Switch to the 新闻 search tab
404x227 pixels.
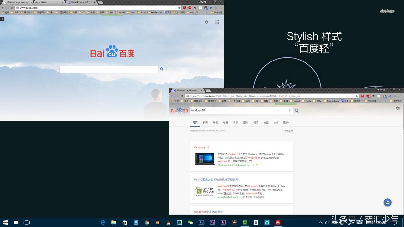(205, 122)
